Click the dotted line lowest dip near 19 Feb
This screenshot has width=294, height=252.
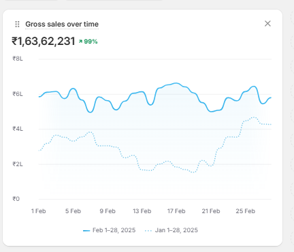(x=193, y=172)
